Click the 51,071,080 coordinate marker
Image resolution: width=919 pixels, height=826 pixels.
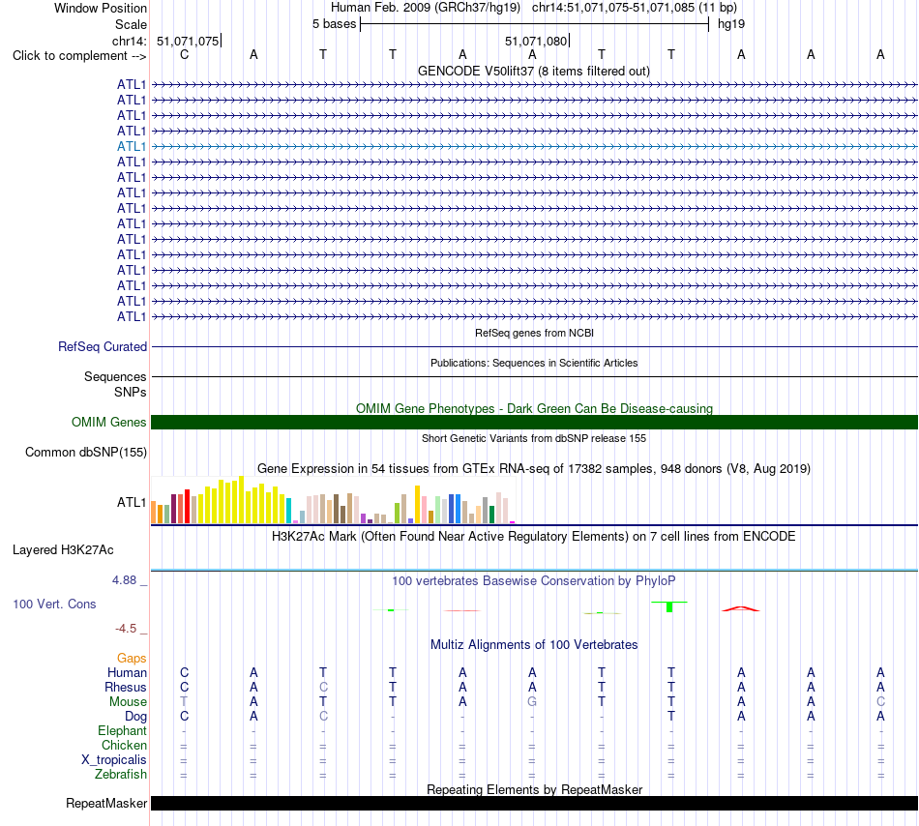pyautogui.click(x=536, y=41)
